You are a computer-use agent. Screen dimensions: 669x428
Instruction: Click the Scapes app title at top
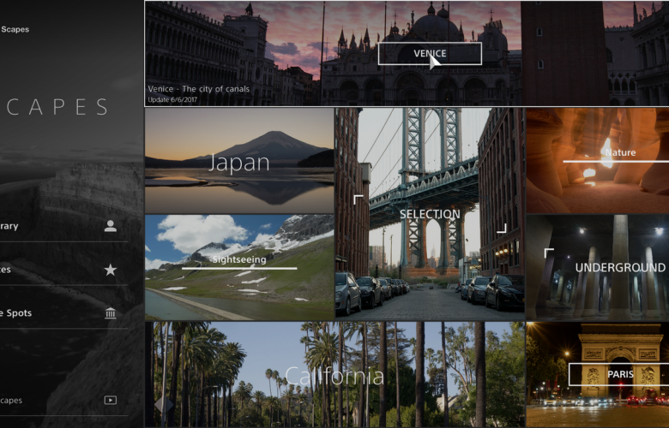pos(15,29)
